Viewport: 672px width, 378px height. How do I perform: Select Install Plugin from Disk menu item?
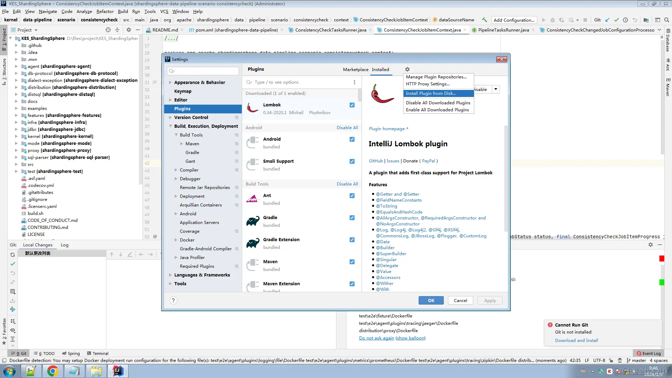(431, 93)
